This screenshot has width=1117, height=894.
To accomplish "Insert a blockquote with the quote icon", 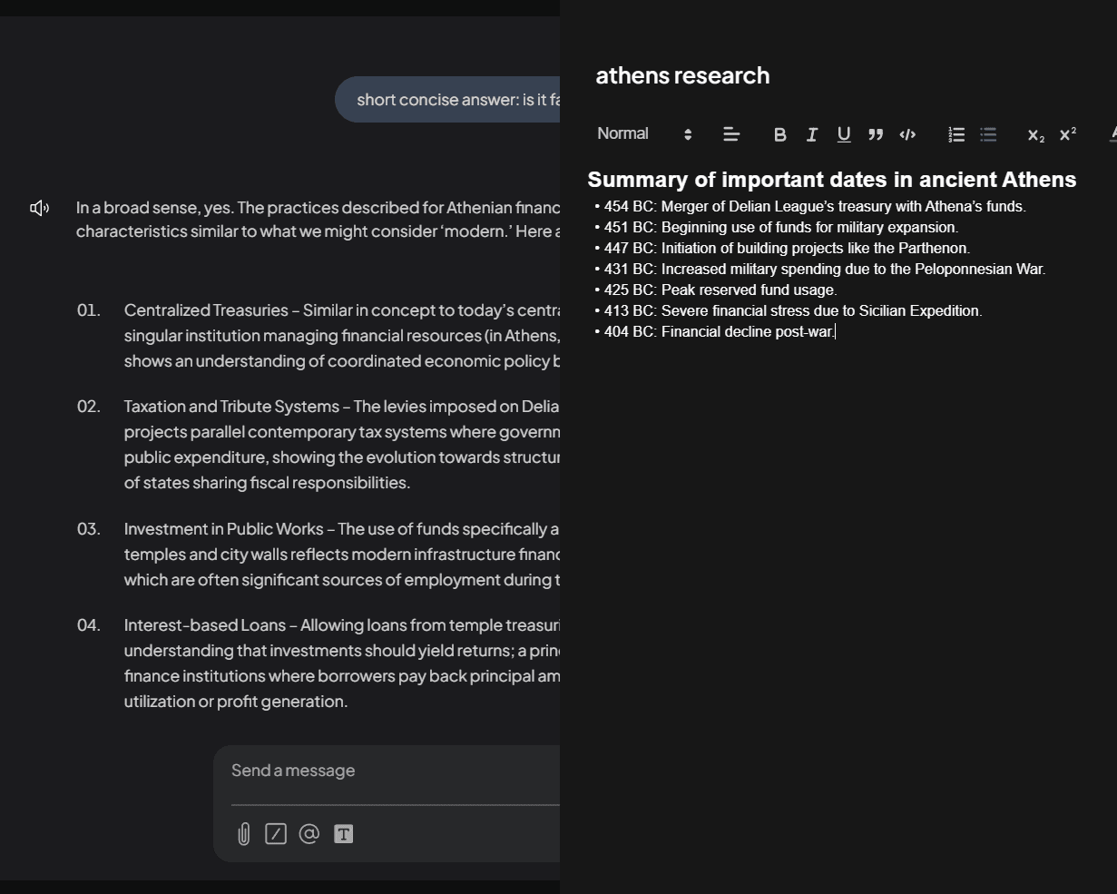I will coord(876,134).
